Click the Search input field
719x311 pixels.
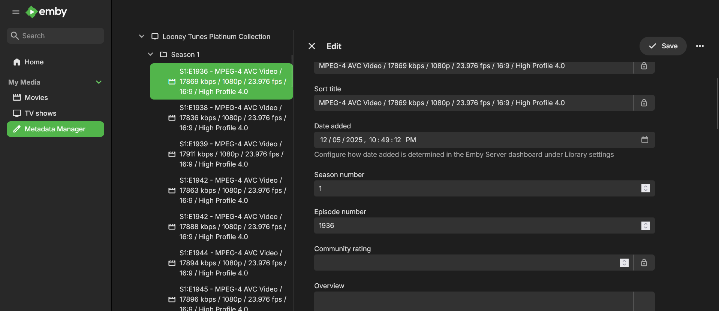[60, 36]
